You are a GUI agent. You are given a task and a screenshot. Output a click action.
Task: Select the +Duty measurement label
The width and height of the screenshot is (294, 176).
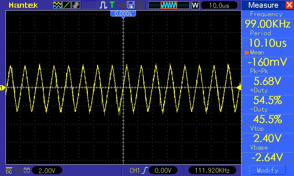tap(259, 90)
